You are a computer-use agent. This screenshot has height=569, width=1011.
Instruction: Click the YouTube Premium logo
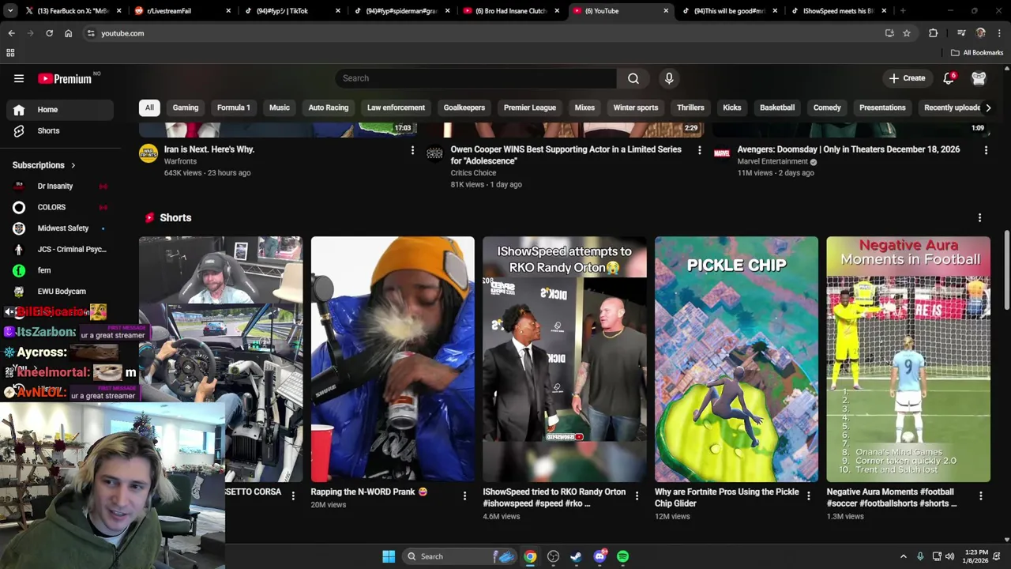point(65,78)
